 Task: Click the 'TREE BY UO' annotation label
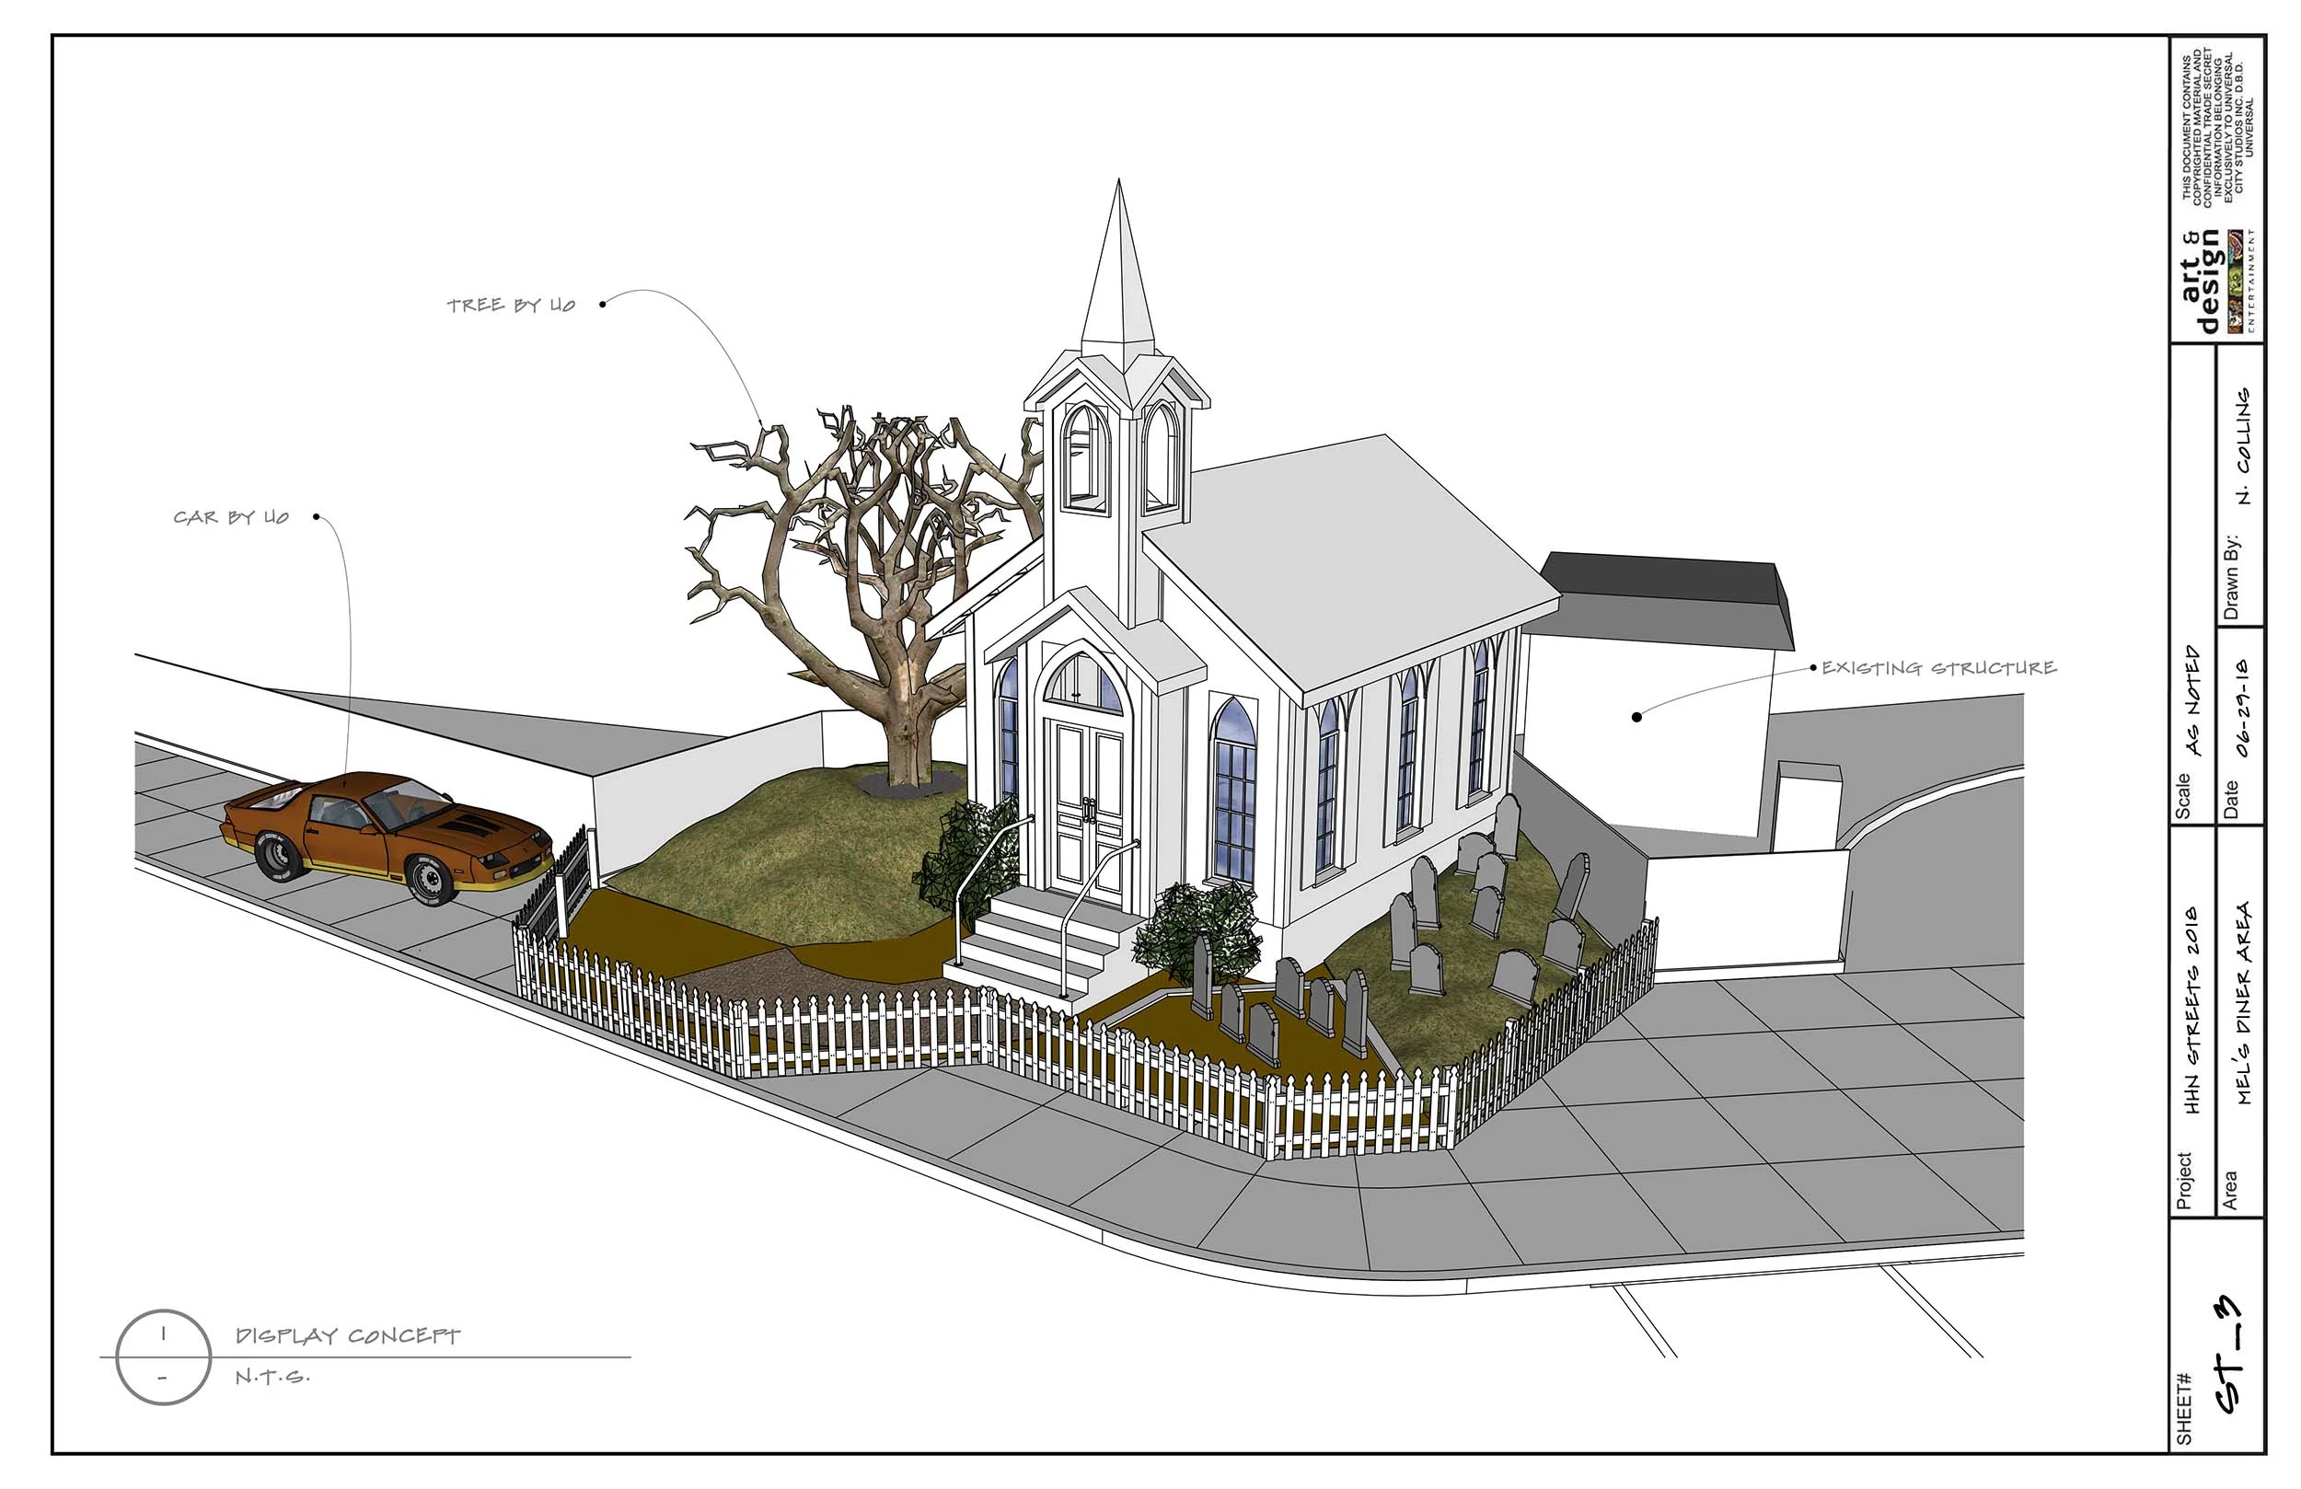511,306
